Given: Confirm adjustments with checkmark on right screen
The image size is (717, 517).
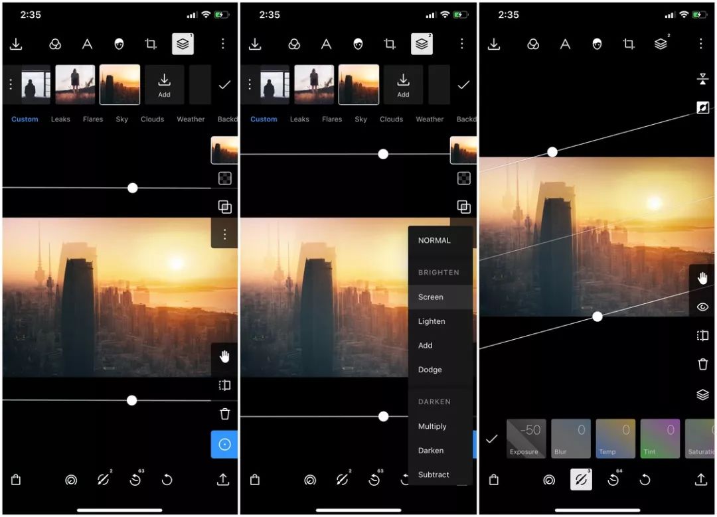Looking at the screenshot, I should pos(491,439).
